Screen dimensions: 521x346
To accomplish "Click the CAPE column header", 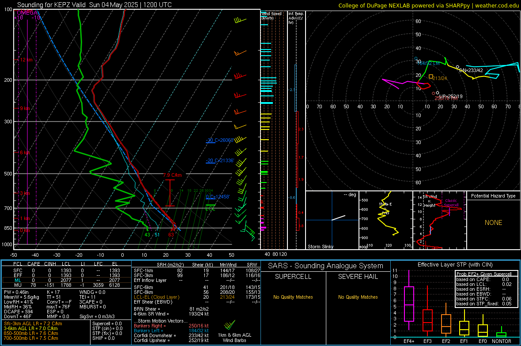I will tap(34, 264).
